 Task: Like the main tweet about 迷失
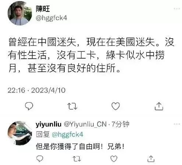tap(115, 106)
